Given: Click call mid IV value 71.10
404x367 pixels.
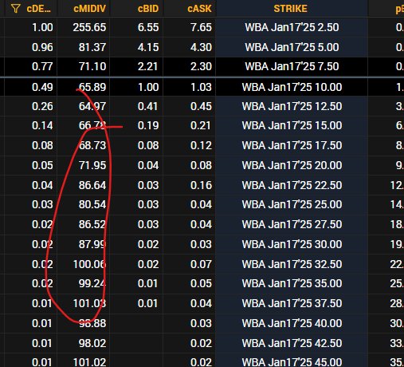Looking at the screenshot, I should [x=92, y=66].
